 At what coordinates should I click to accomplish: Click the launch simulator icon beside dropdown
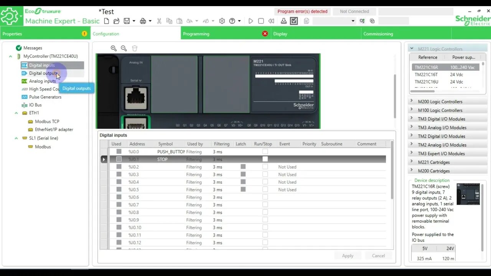[362, 21]
